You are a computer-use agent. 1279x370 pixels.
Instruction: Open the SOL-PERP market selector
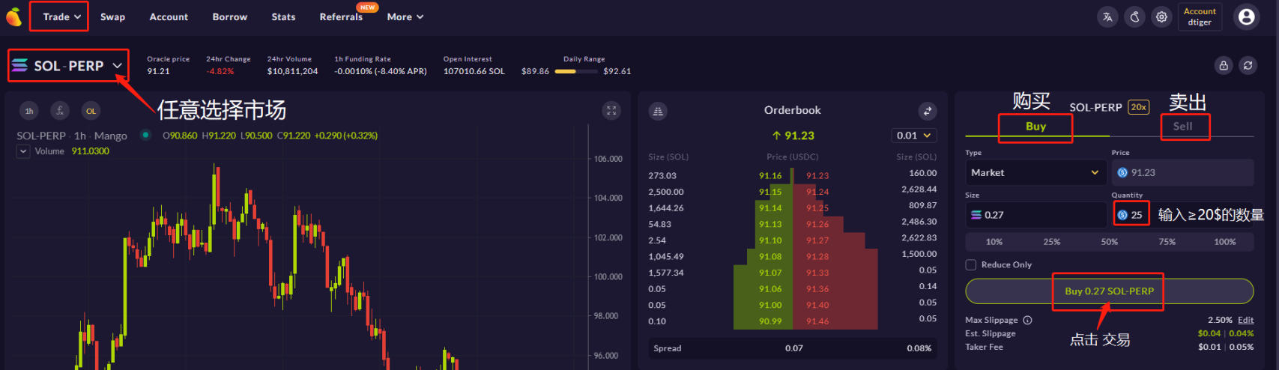point(68,66)
